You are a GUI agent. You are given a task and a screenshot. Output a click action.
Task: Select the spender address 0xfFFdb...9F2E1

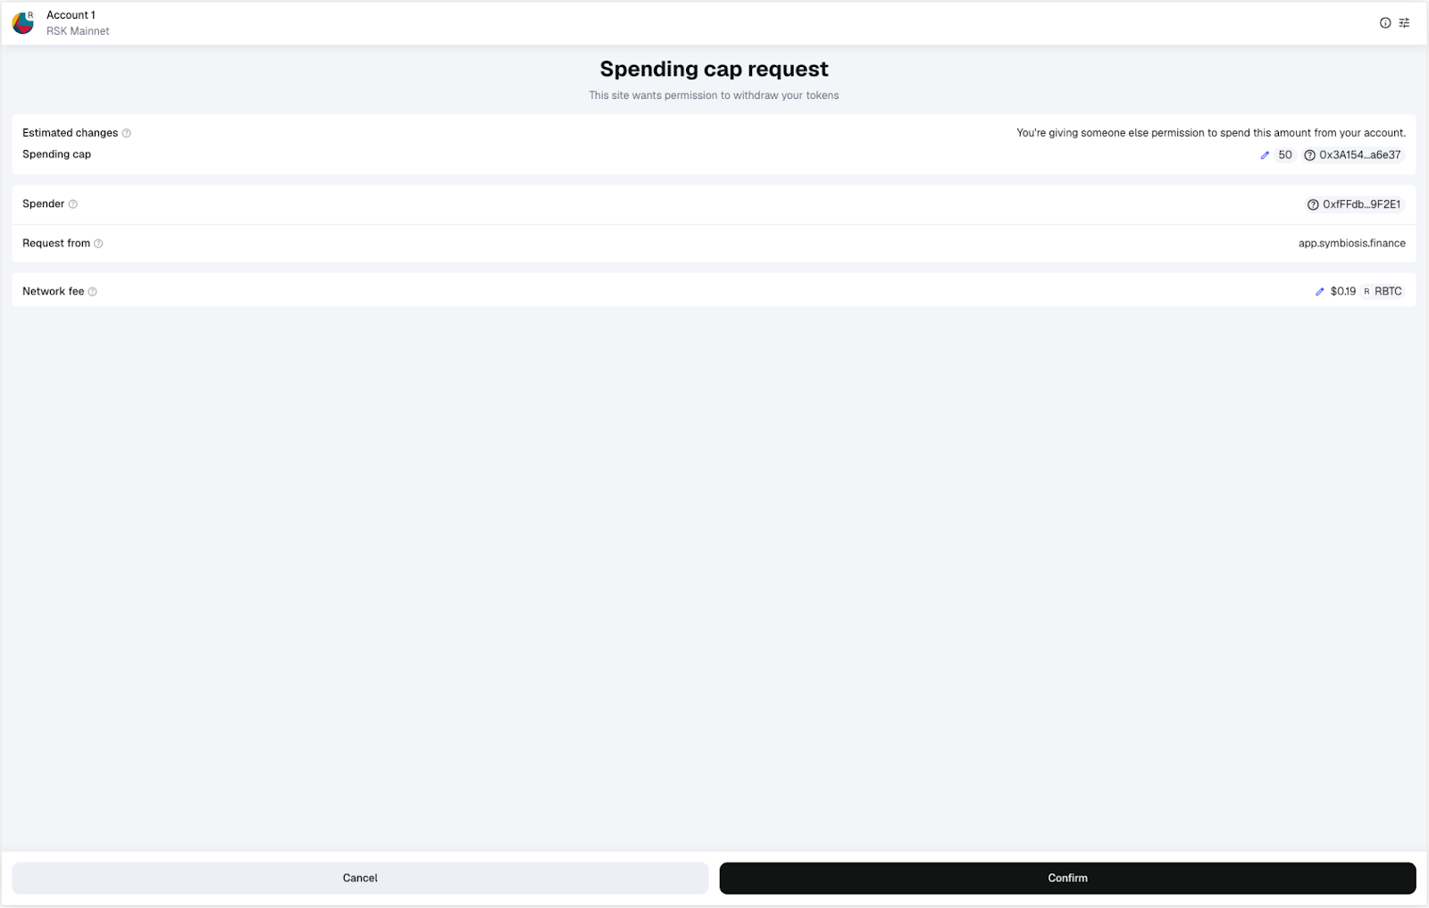click(1360, 204)
